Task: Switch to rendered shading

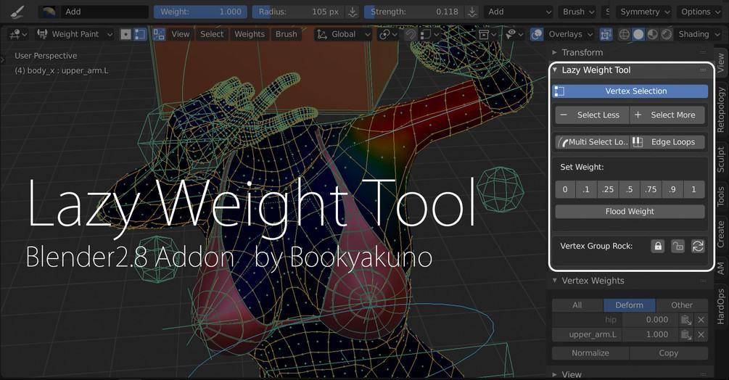Action: [x=666, y=34]
